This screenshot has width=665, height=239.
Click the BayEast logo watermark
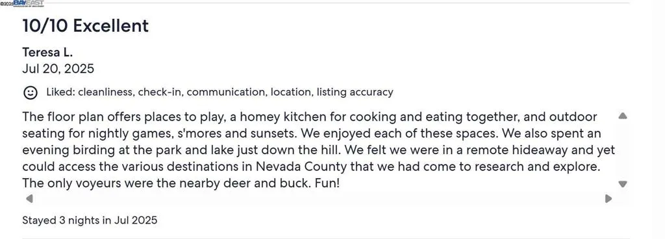click(x=29, y=3)
